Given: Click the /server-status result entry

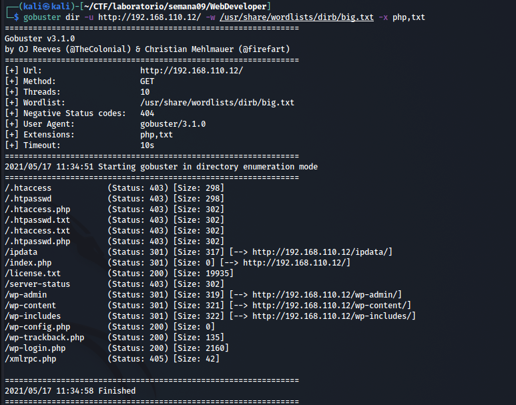Looking at the screenshot, I should coord(37,284).
